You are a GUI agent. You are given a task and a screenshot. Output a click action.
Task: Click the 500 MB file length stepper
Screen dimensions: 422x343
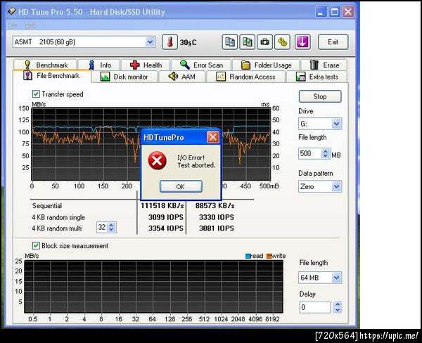pos(326,154)
